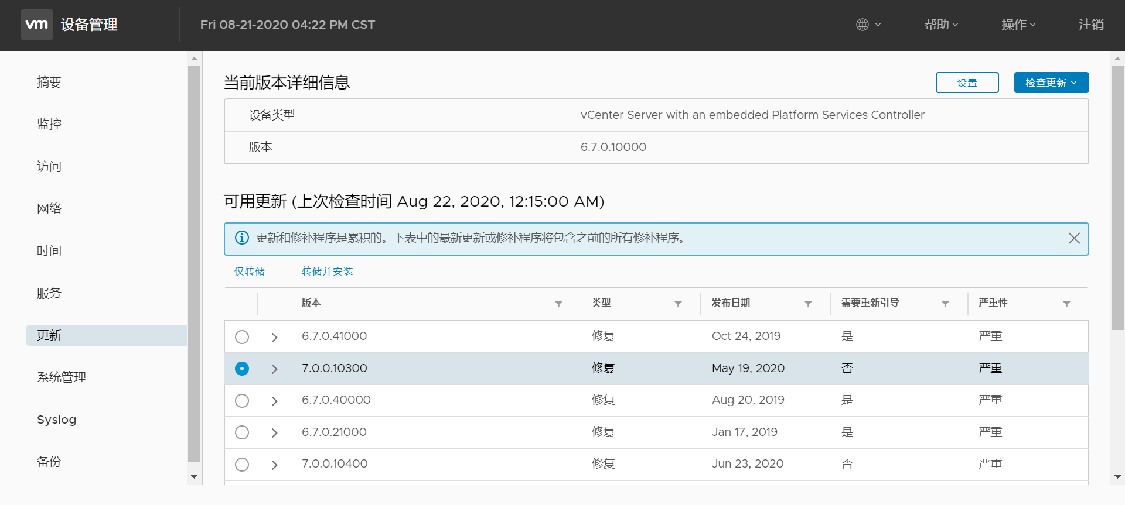Click the date and time display
The height and width of the screenshot is (505, 1125).
point(288,25)
